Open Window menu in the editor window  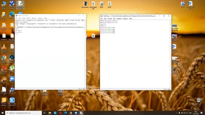[125, 19]
